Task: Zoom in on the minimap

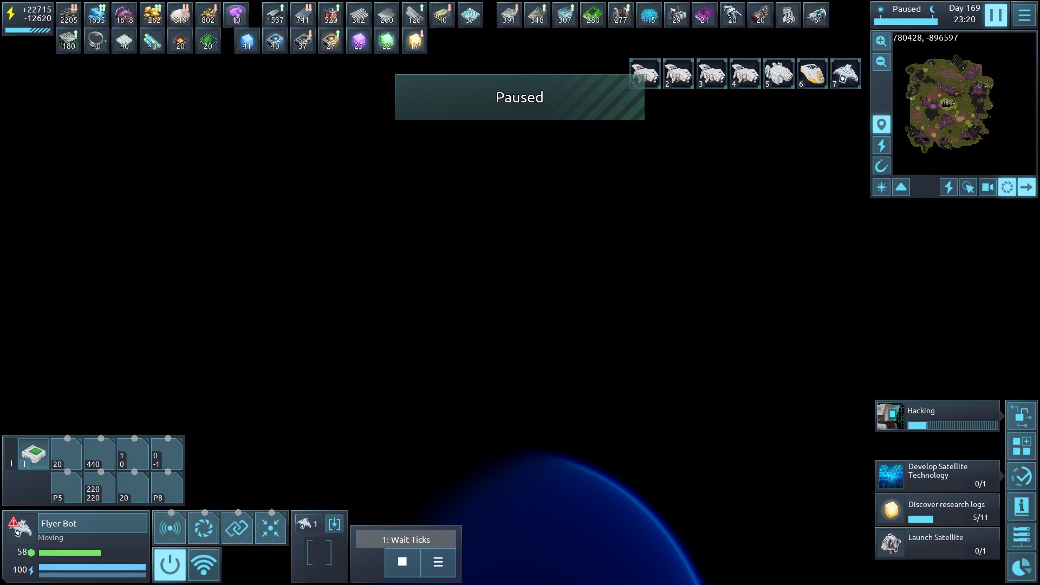Action: point(881,41)
